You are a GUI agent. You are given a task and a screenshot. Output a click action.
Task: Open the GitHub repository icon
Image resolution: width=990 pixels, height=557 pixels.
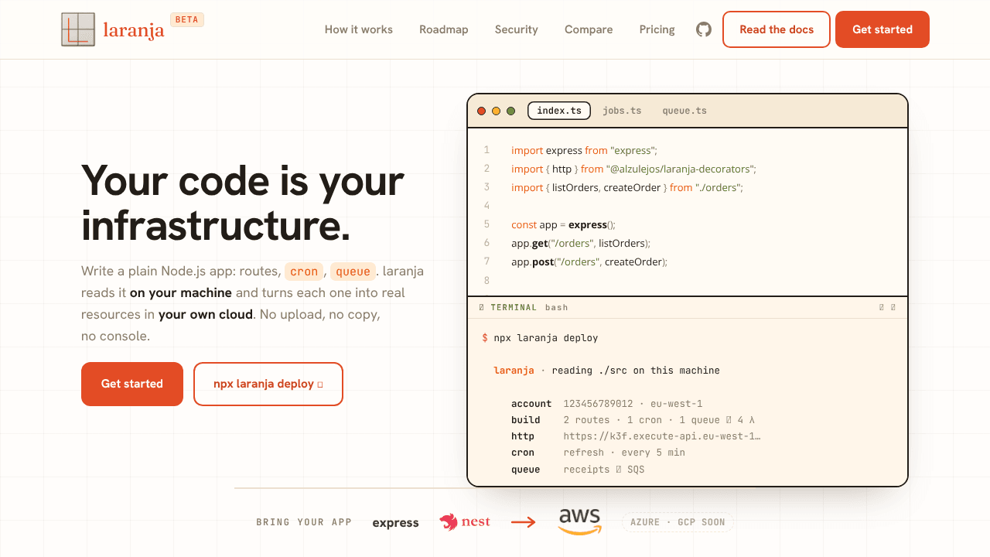pos(704,29)
